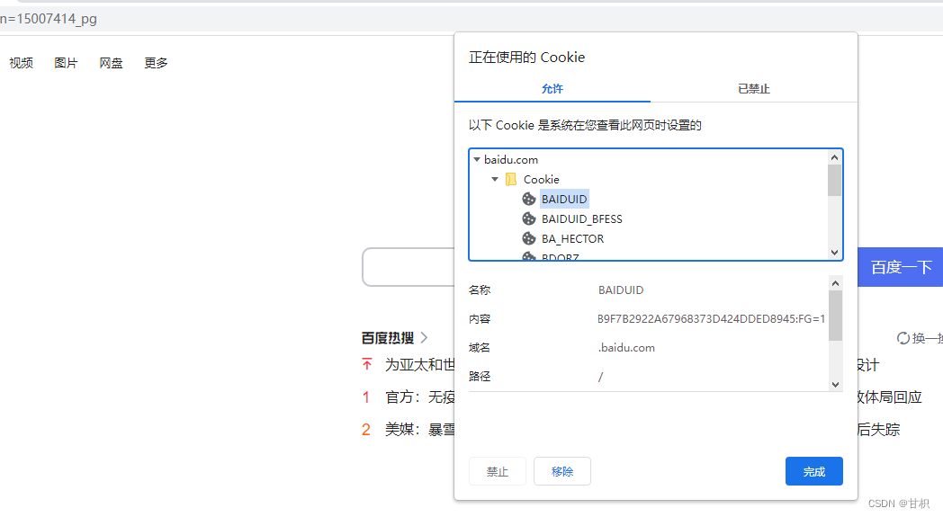Open the 视频 navigation link
Viewport: 943px width, 517px height.
tap(21, 63)
